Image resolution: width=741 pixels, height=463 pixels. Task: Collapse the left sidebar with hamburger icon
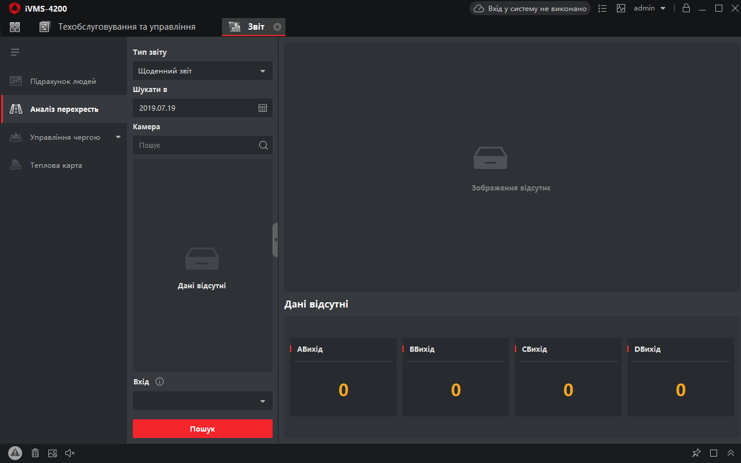[15, 52]
